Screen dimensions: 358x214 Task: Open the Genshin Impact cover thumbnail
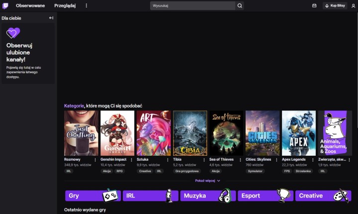[117, 133]
